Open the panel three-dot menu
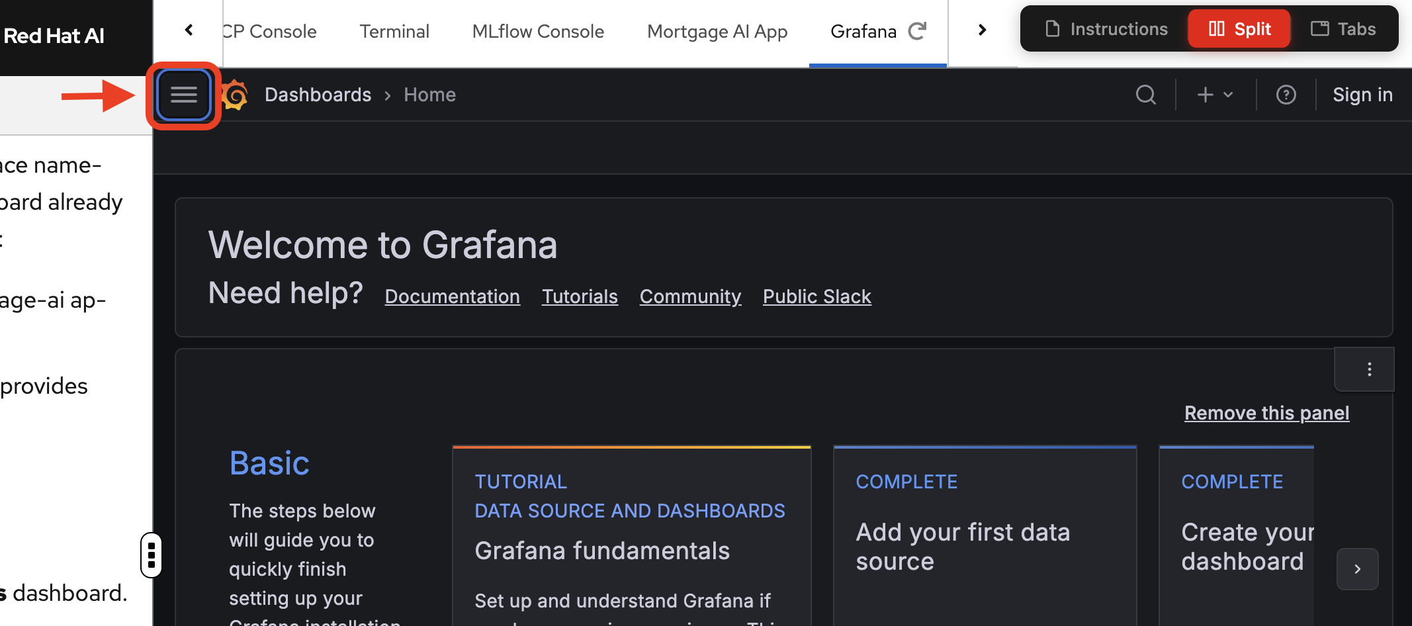This screenshot has height=626, width=1412. coord(1369,369)
